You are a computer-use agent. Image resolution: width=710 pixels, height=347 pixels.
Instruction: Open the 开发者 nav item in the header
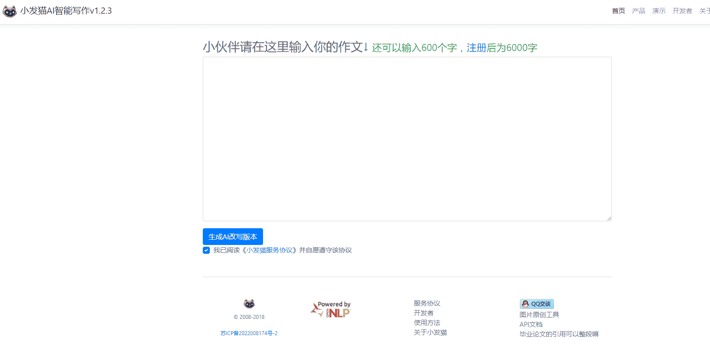click(682, 11)
